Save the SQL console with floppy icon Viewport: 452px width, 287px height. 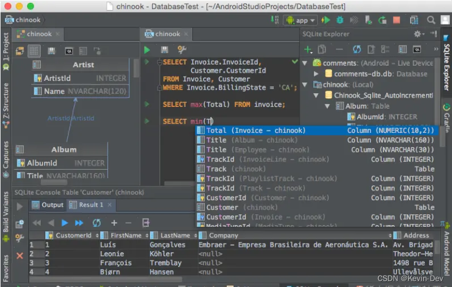point(164,50)
